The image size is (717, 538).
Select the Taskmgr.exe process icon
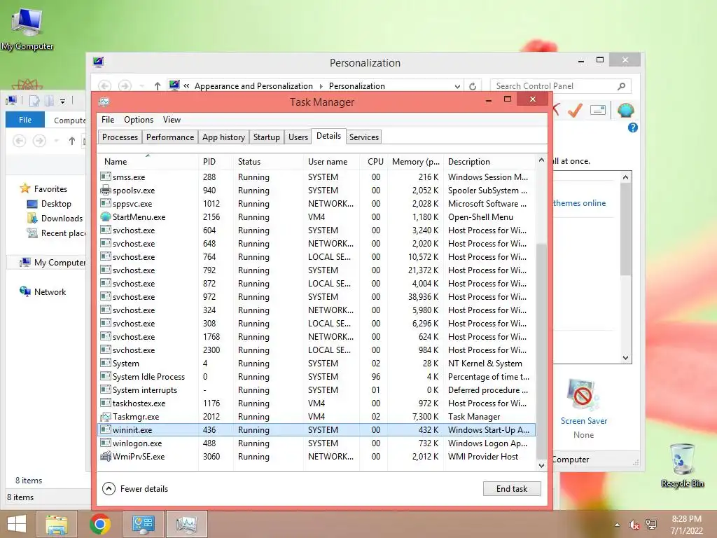click(106, 417)
